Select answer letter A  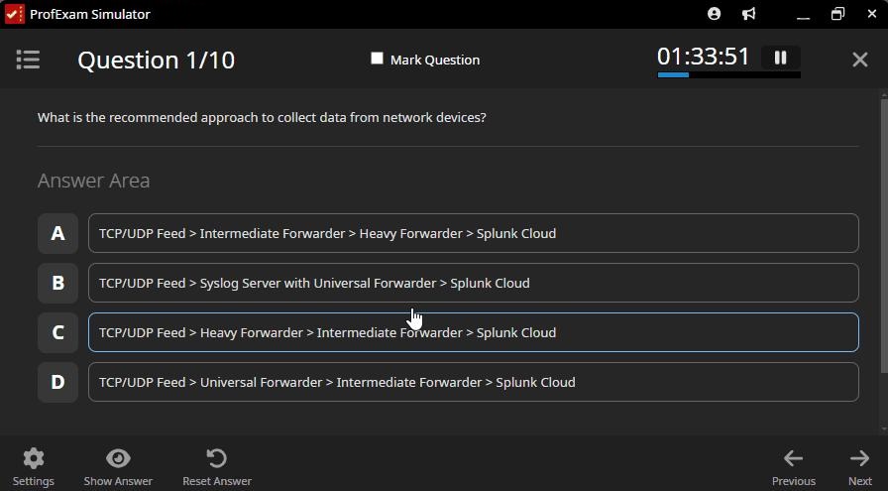[x=57, y=233]
